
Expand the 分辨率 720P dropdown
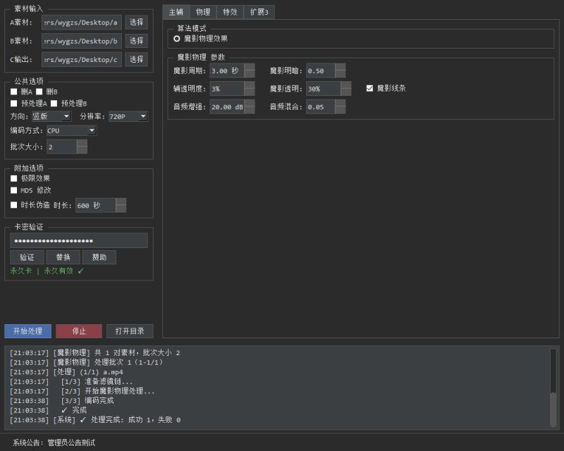(127, 116)
